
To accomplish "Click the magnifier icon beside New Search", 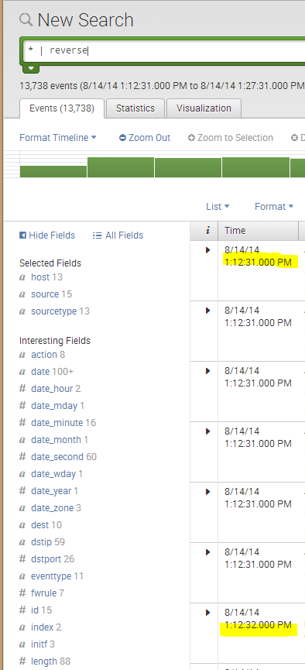I will tap(26, 19).
